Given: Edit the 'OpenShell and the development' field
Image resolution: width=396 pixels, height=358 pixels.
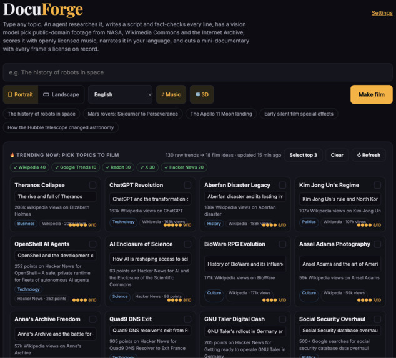Looking at the screenshot, I should (56, 256).
